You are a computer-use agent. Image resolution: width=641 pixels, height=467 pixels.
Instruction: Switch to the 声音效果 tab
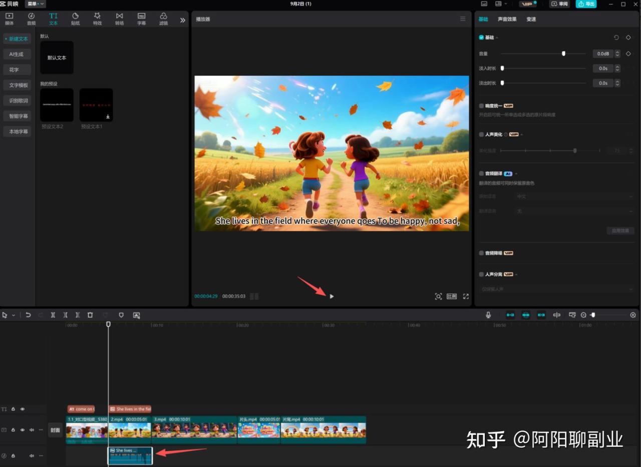pyautogui.click(x=507, y=19)
